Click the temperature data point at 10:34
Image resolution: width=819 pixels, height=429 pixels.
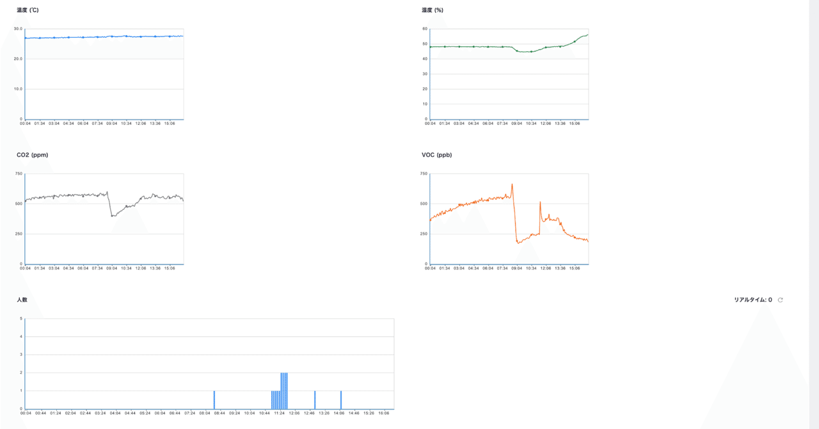[126, 36]
